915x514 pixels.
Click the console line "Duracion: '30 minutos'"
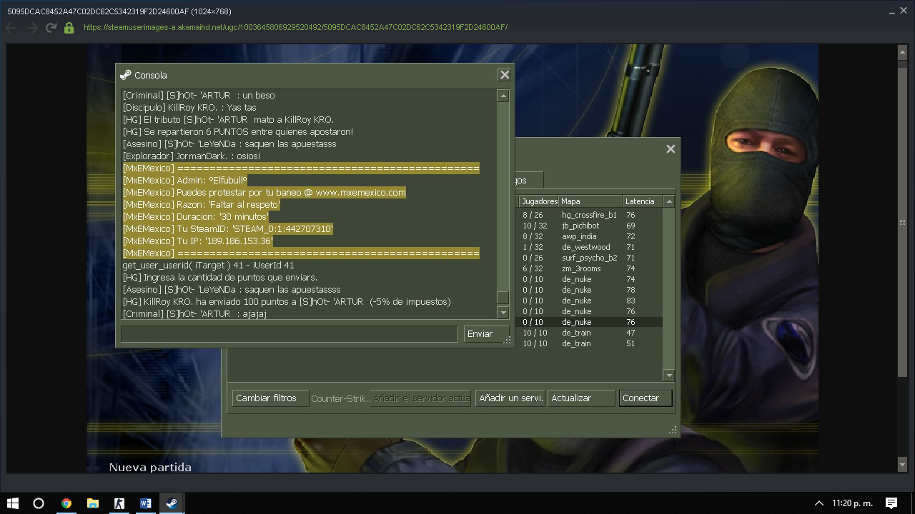197,217
